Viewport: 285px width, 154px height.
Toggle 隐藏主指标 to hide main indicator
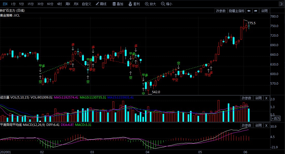pos(236,11)
